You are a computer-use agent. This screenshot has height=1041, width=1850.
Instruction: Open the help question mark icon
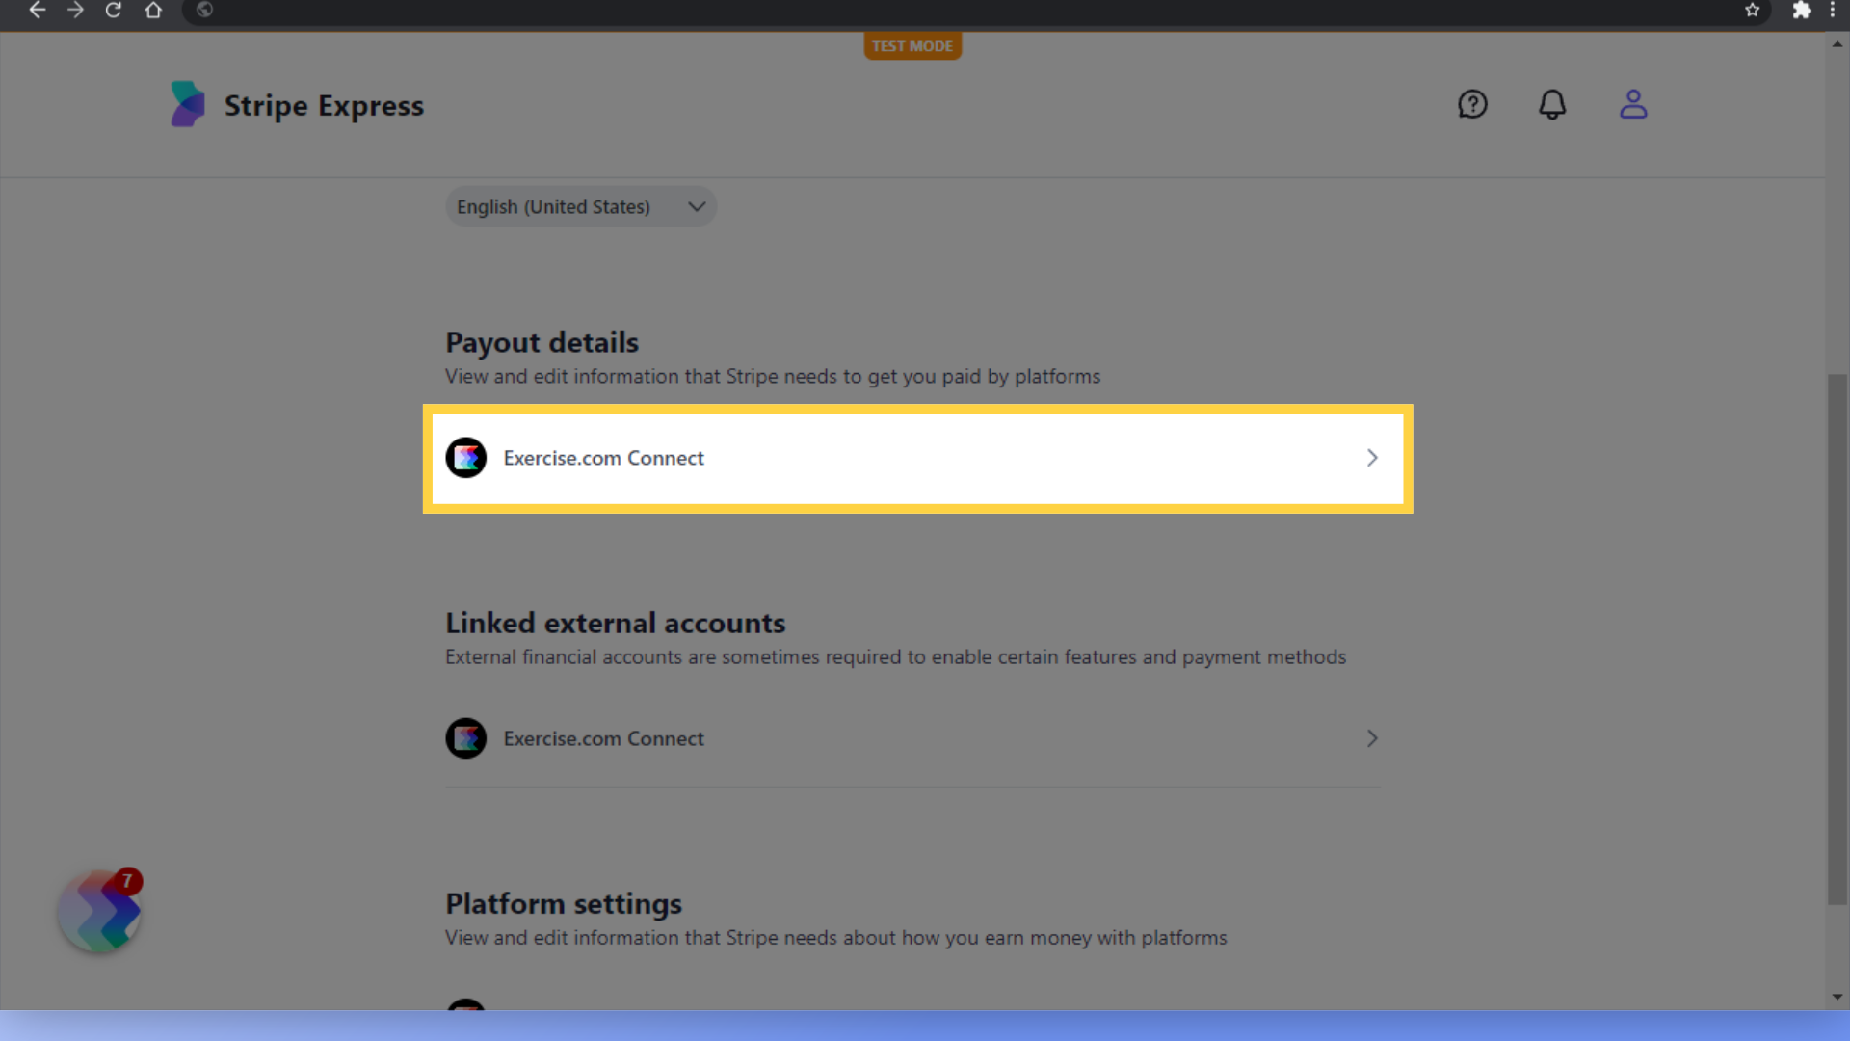tap(1472, 104)
